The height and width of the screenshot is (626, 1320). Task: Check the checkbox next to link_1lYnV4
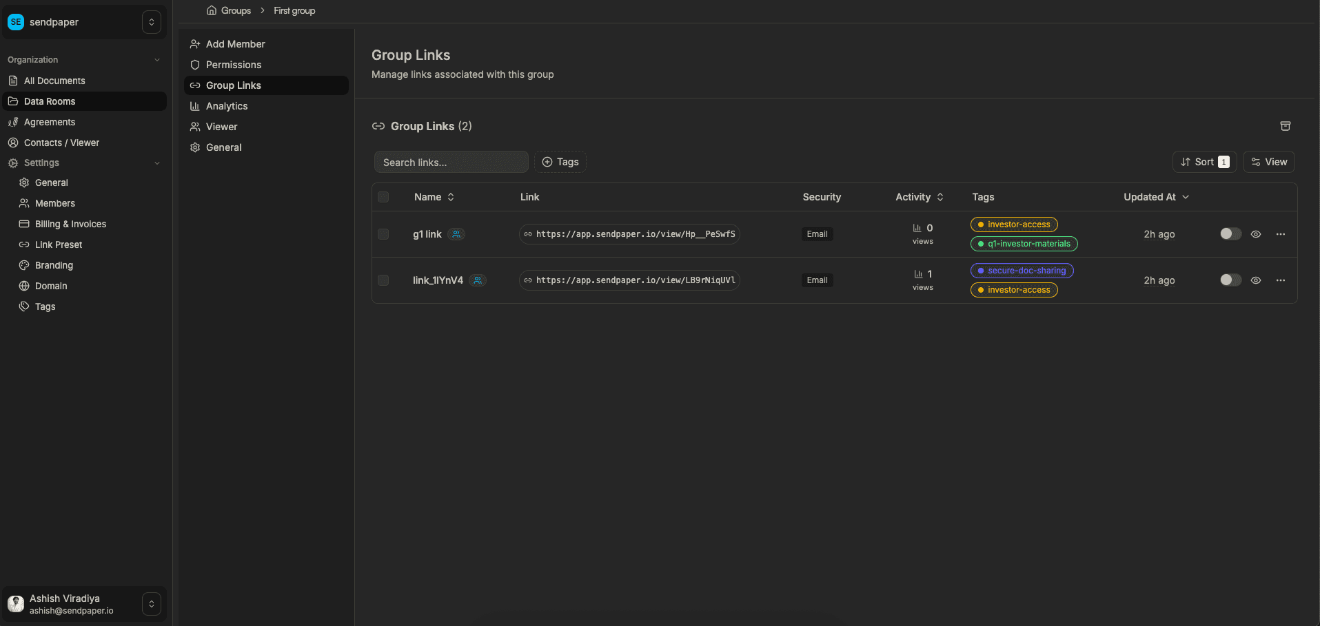tap(383, 280)
